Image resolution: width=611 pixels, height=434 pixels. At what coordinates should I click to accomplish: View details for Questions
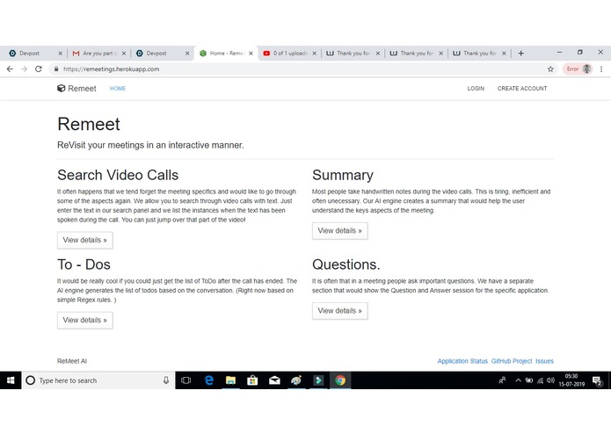340,311
